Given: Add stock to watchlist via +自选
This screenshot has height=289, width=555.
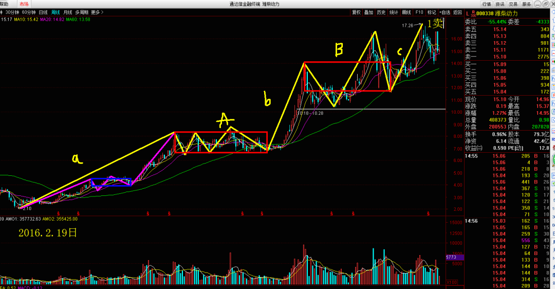Looking at the screenshot, I should pyautogui.click(x=445, y=12).
